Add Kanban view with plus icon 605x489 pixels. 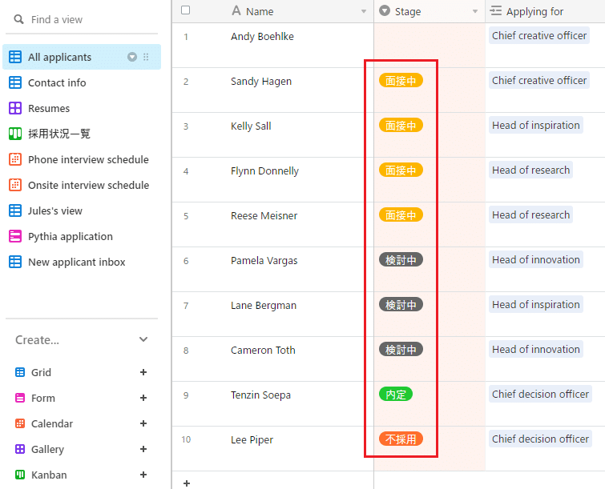[143, 475]
